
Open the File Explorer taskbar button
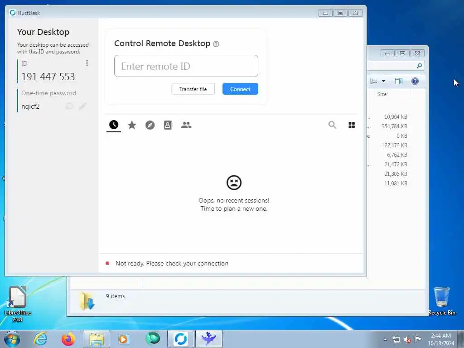click(x=97, y=339)
